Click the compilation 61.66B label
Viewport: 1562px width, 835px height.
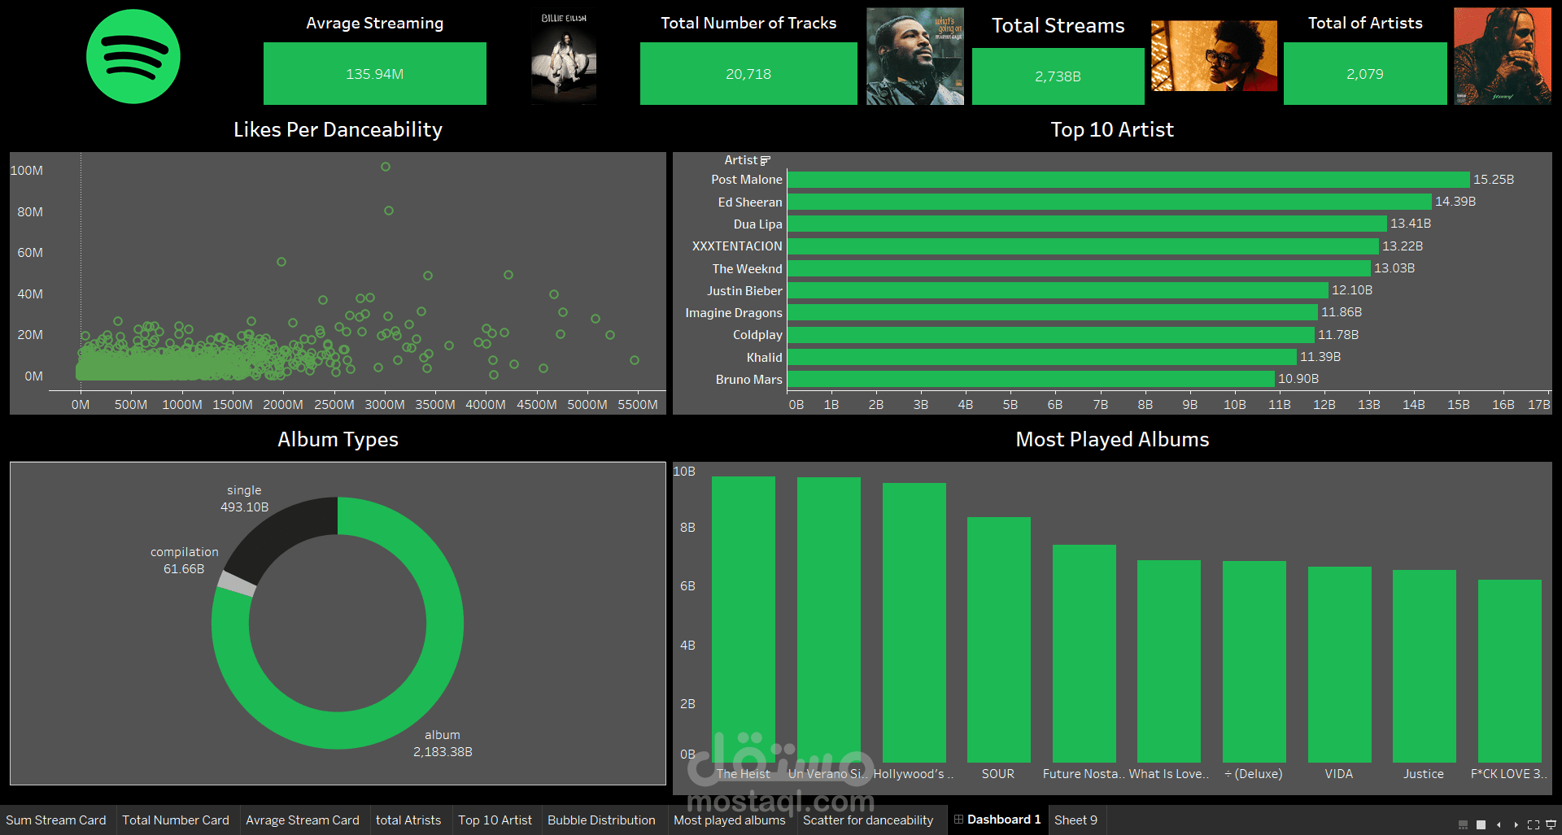[x=184, y=560]
